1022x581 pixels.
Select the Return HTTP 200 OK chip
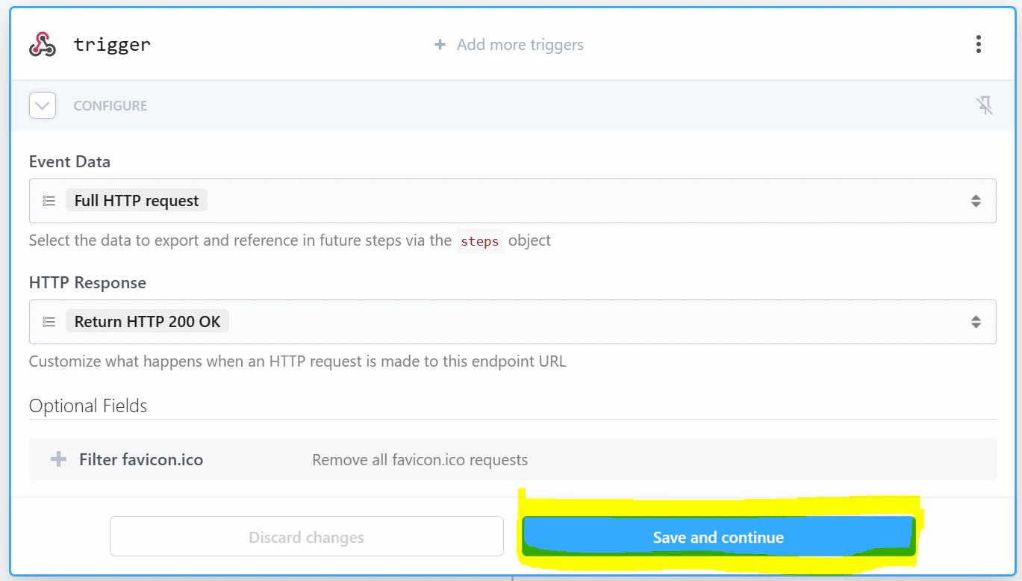[148, 322]
